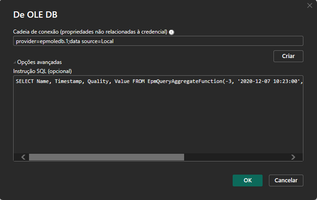Confirm the dialog with OK

coord(248,180)
